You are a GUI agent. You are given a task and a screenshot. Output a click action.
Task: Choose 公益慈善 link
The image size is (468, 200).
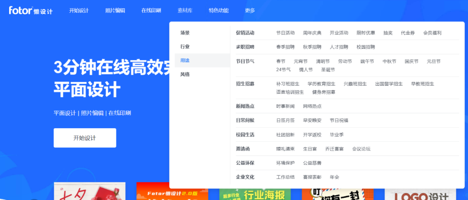(x=312, y=163)
